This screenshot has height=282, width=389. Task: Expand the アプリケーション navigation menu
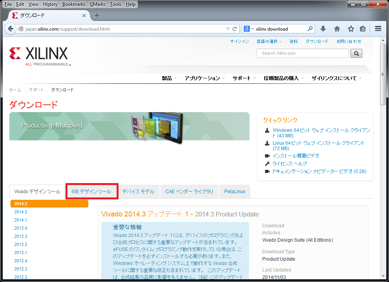(x=205, y=78)
